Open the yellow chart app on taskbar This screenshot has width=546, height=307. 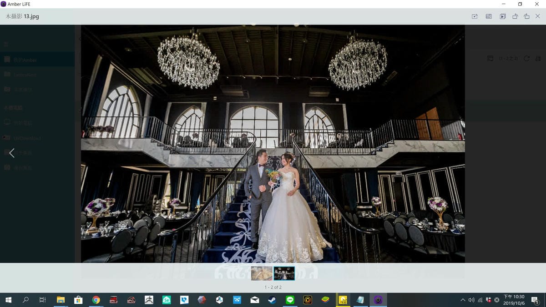coord(343,300)
